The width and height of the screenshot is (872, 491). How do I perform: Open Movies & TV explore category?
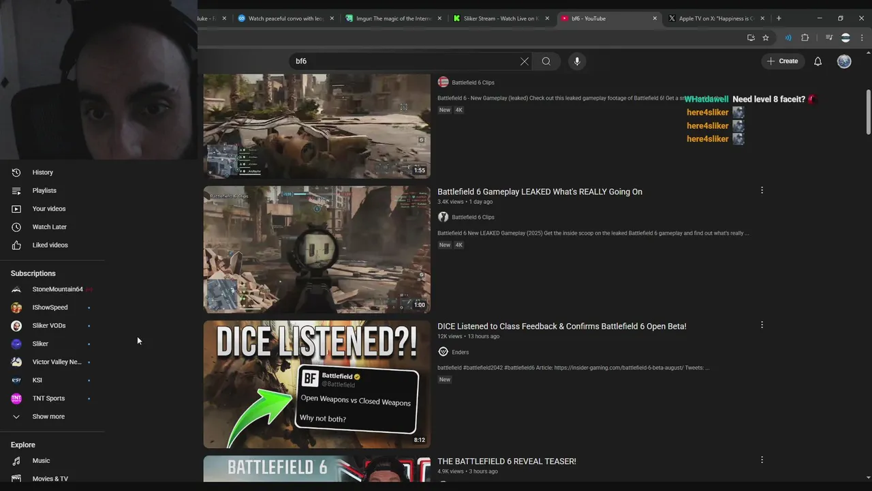[x=52, y=479]
